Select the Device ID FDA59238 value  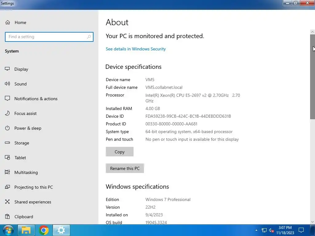pyautogui.click(x=188, y=116)
